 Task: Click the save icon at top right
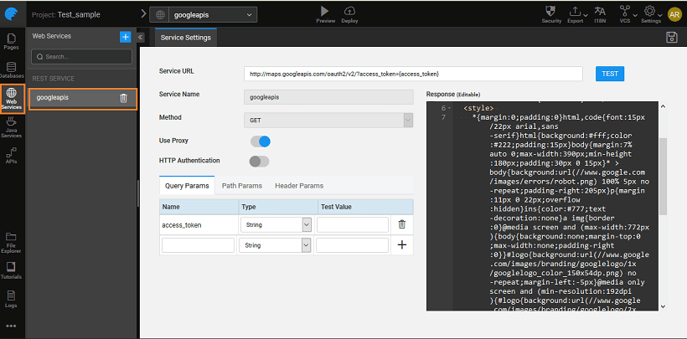[x=671, y=38]
